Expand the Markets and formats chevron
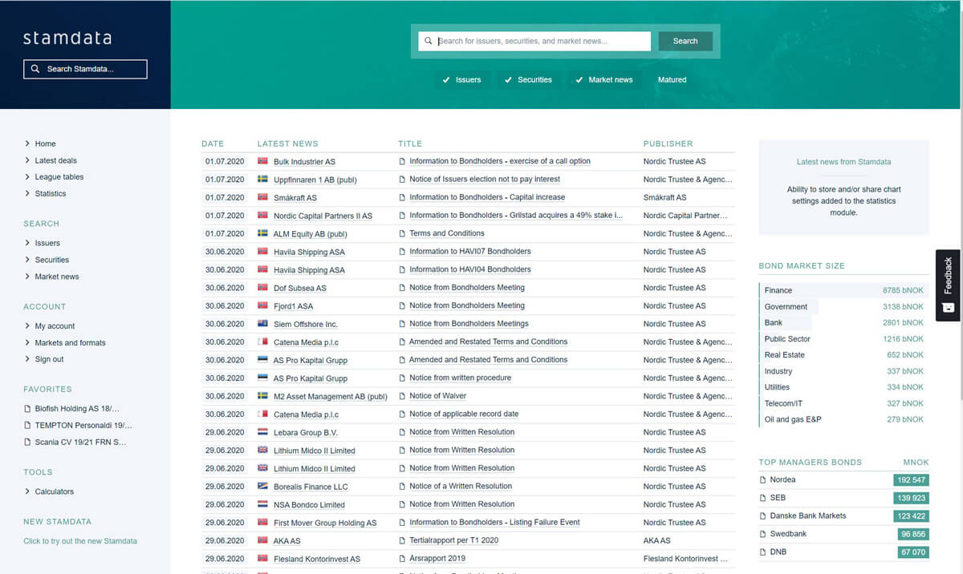 (x=27, y=342)
